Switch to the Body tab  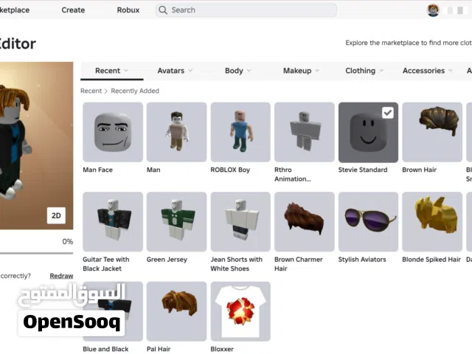[237, 71]
